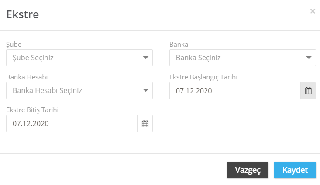Open calendar picker for Ekstre Bitiş Tarihi
Viewport: 320px width, 185px height.
click(x=145, y=123)
